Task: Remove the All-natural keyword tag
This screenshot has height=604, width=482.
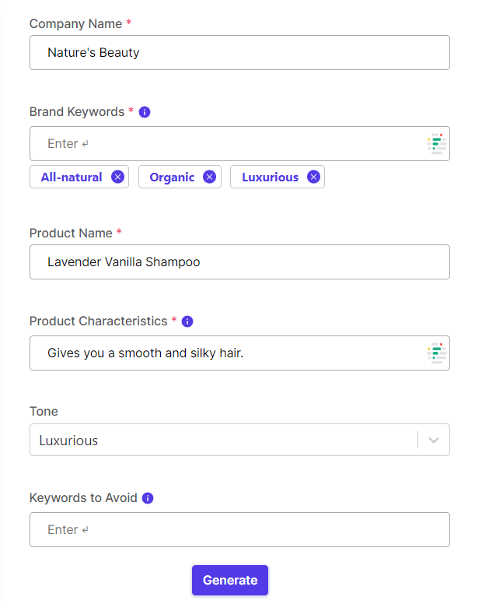Action: pyautogui.click(x=117, y=177)
